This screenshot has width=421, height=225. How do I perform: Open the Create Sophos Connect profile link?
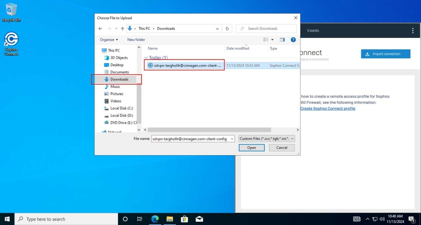327,109
